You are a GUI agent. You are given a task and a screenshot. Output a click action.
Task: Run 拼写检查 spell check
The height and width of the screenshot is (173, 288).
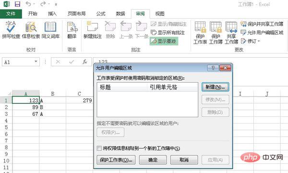pyautogui.click(x=11, y=30)
